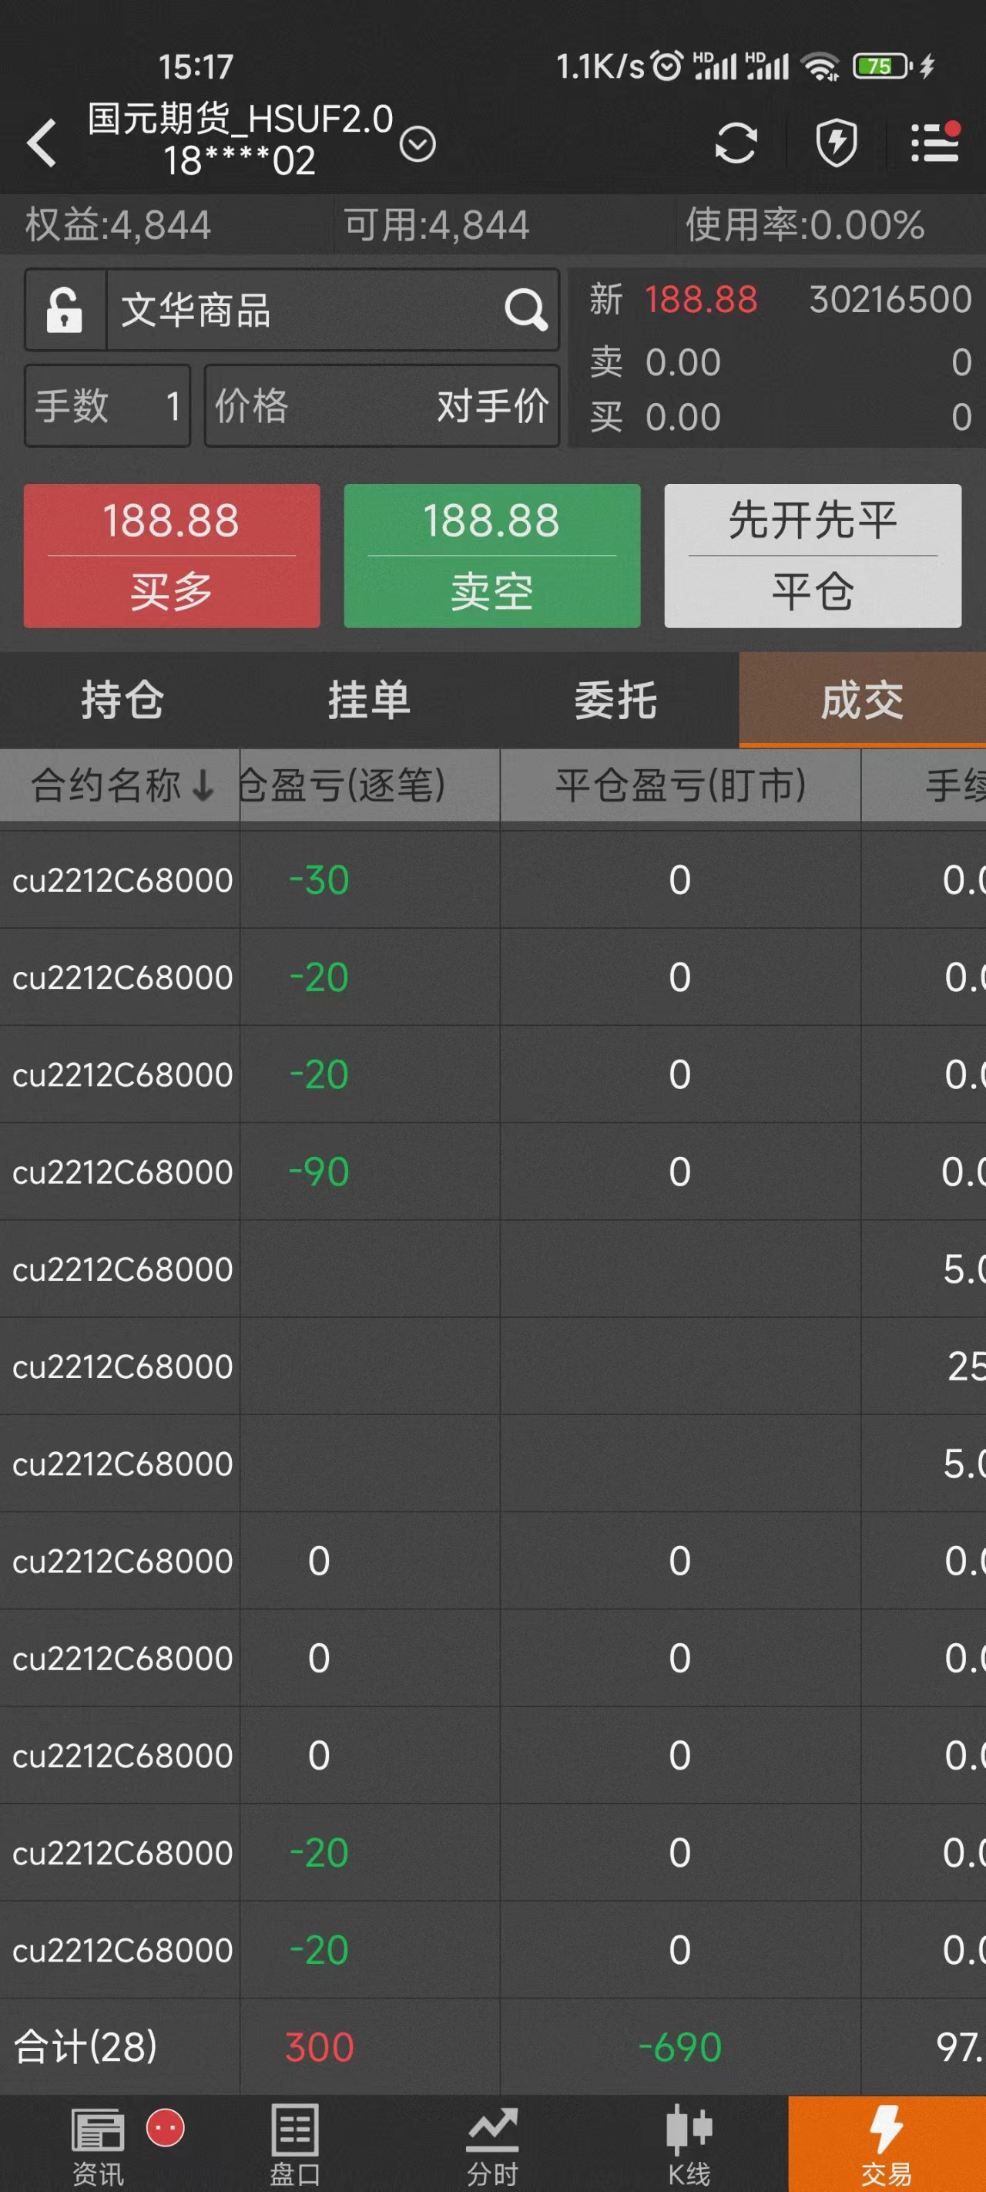The image size is (986, 2192).
Task: Tap the alarm clock status icon
Action: pos(666,66)
